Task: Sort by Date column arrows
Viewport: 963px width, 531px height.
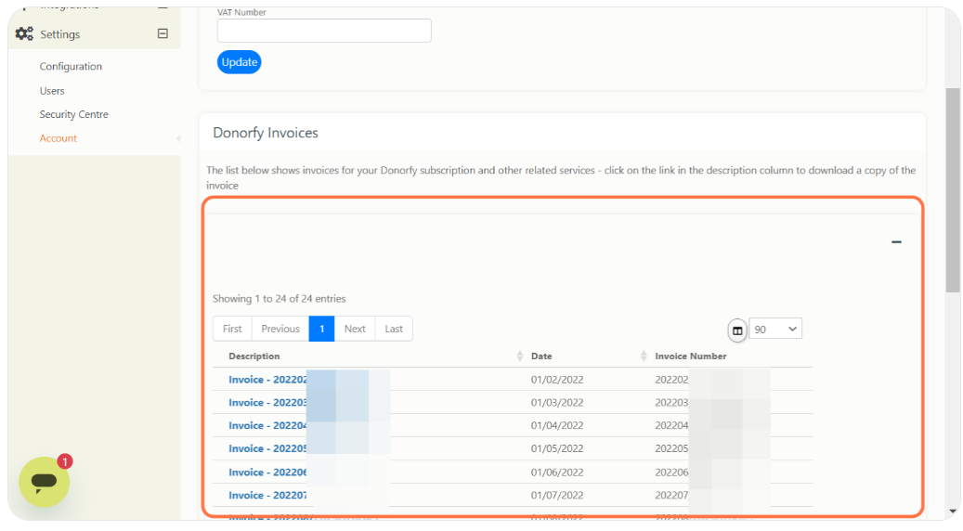Action: (643, 356)
